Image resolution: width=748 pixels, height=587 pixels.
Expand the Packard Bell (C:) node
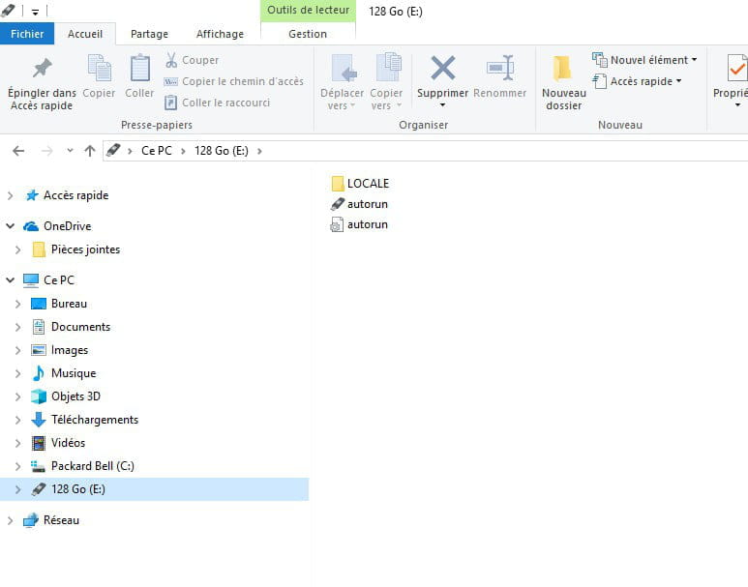pyautogui.click(x=17, y=466)
